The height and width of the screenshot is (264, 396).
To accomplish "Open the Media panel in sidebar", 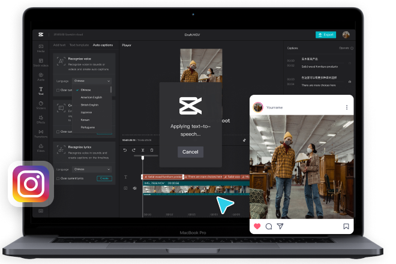I will click(x=41, y=47).
